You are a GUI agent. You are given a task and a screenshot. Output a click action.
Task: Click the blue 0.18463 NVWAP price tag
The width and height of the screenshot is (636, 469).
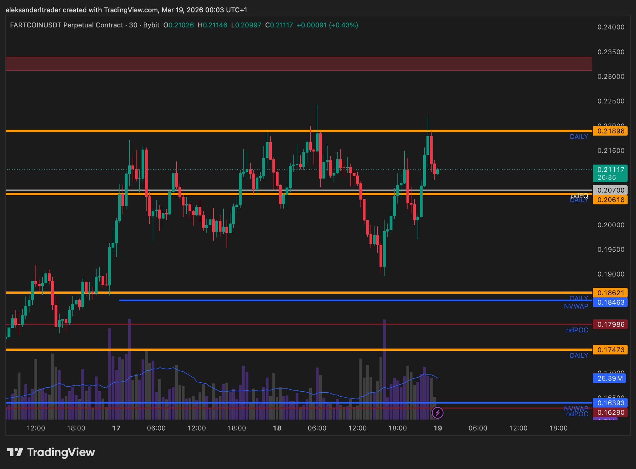pos(610,302)
